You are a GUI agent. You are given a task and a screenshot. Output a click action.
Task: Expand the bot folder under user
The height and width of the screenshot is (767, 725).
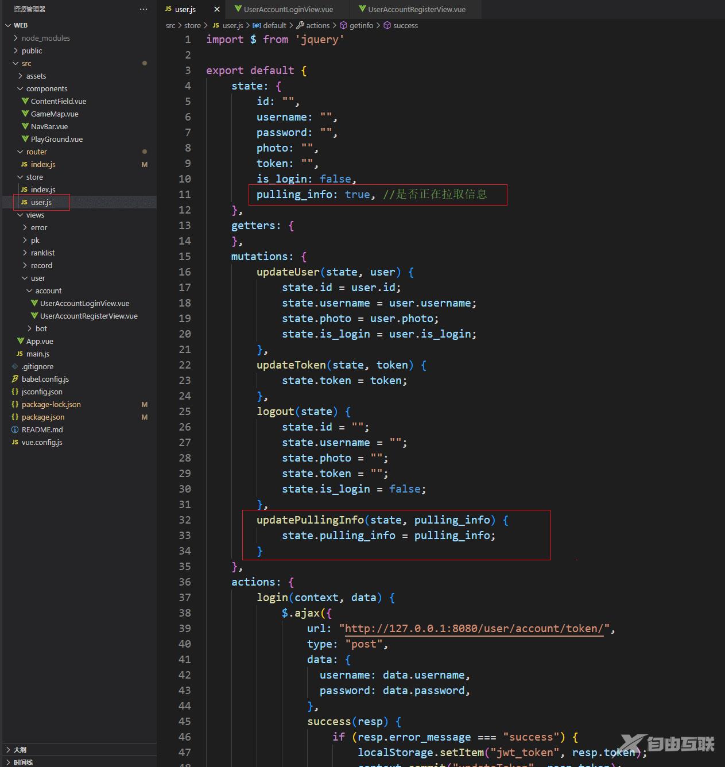pos(29,328)
